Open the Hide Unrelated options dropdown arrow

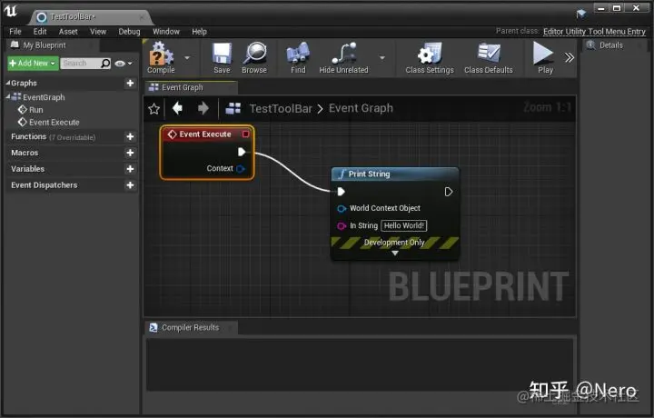coord(382,58)
